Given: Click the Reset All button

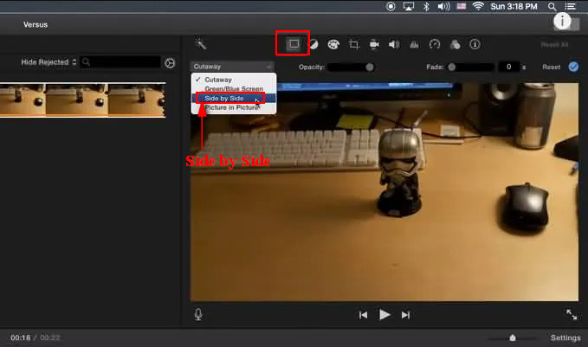Looking at the screenshot, I should pos(554,45).
